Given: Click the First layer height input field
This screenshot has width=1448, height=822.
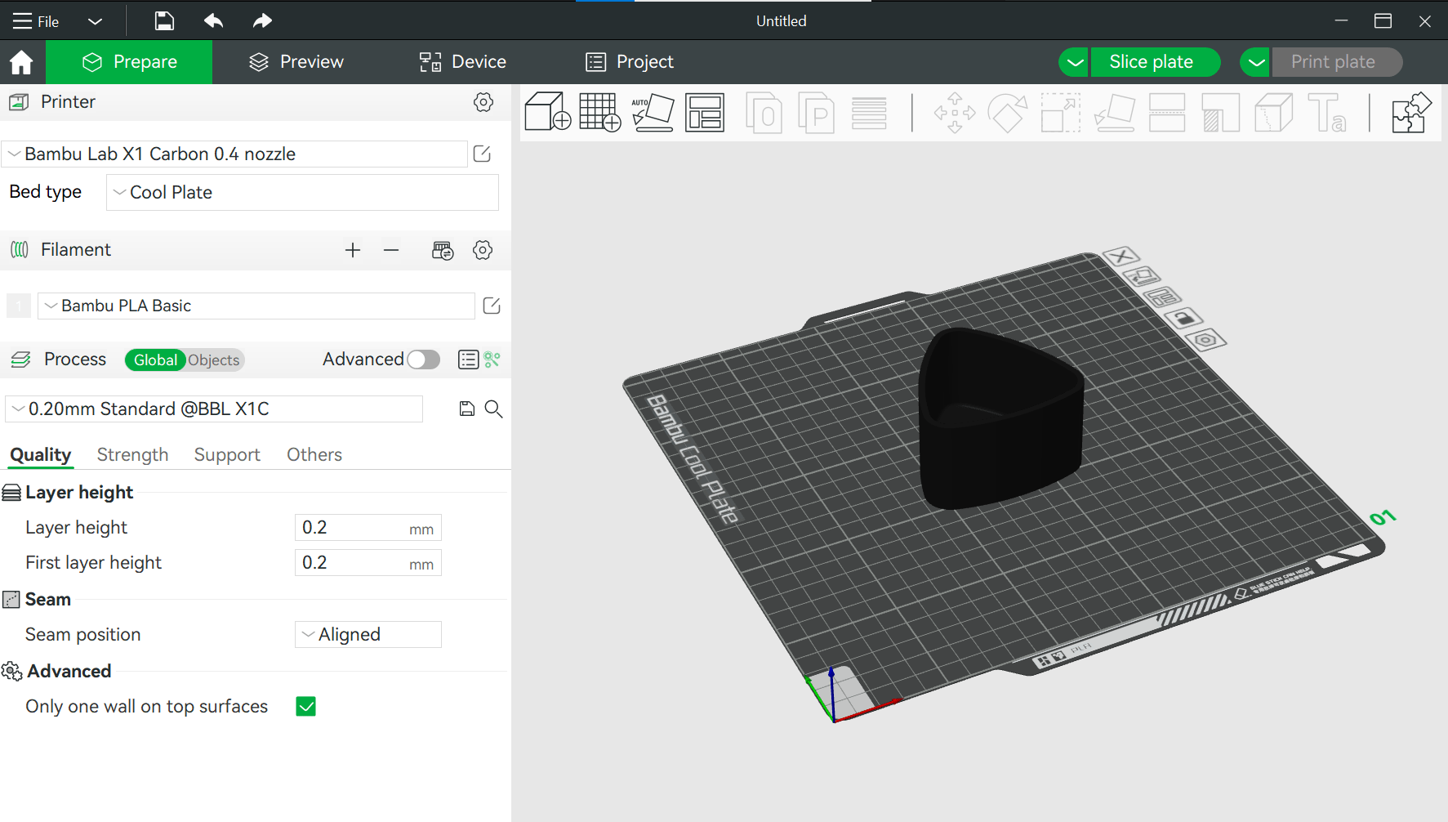Looking at the screenshot, I should pos(368,563).
